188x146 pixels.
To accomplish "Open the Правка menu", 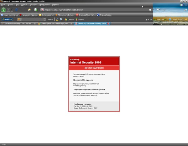I will (x=10, y=5).
